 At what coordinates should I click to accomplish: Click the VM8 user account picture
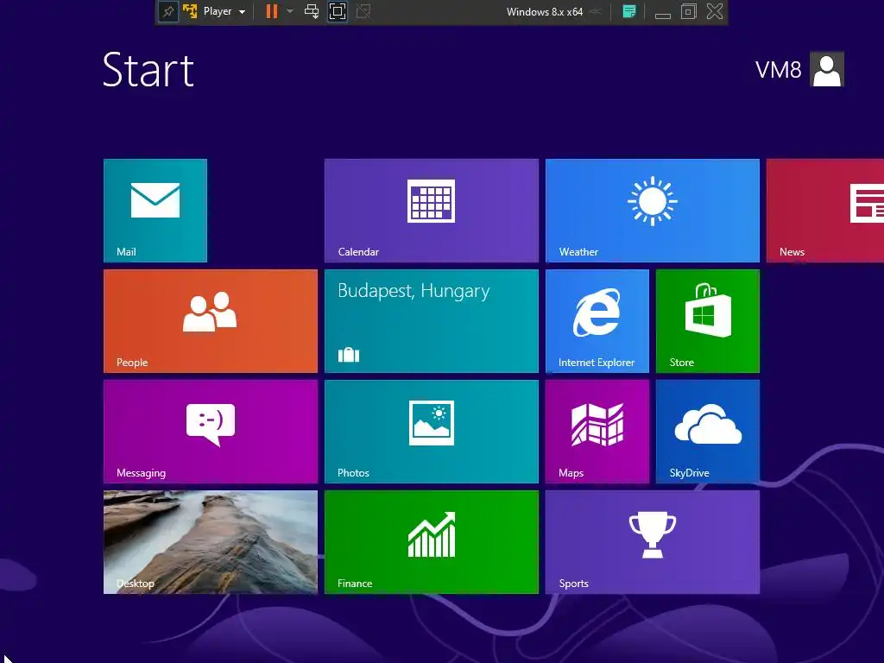[826, 69]
